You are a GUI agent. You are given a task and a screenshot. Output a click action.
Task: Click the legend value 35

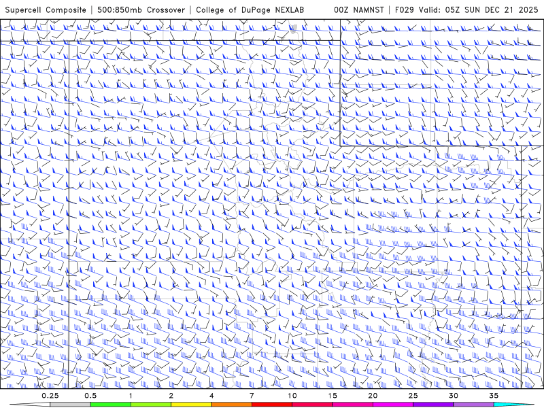494,396
